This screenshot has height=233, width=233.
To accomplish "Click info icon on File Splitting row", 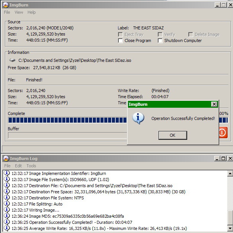I will (x=7, y=204).
